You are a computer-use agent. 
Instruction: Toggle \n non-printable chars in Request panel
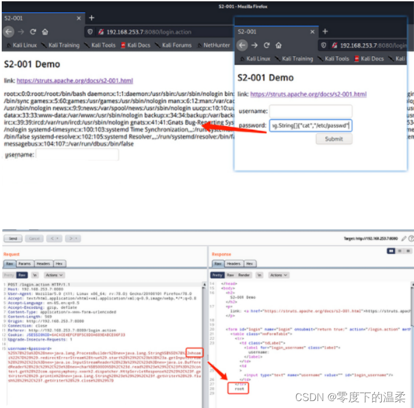[x=35, y=275]
